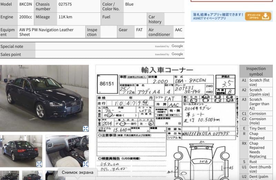The width and height of the screenshot is (276, 180).
Task: Click the C1 Corrosion row
Action: pos(256,114)
